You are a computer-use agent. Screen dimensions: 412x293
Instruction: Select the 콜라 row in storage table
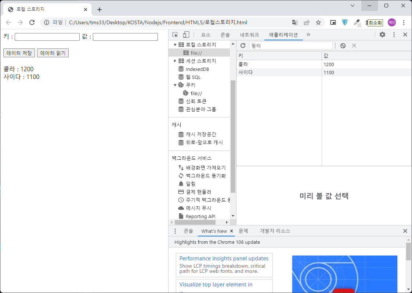click(x=324, y=64)
